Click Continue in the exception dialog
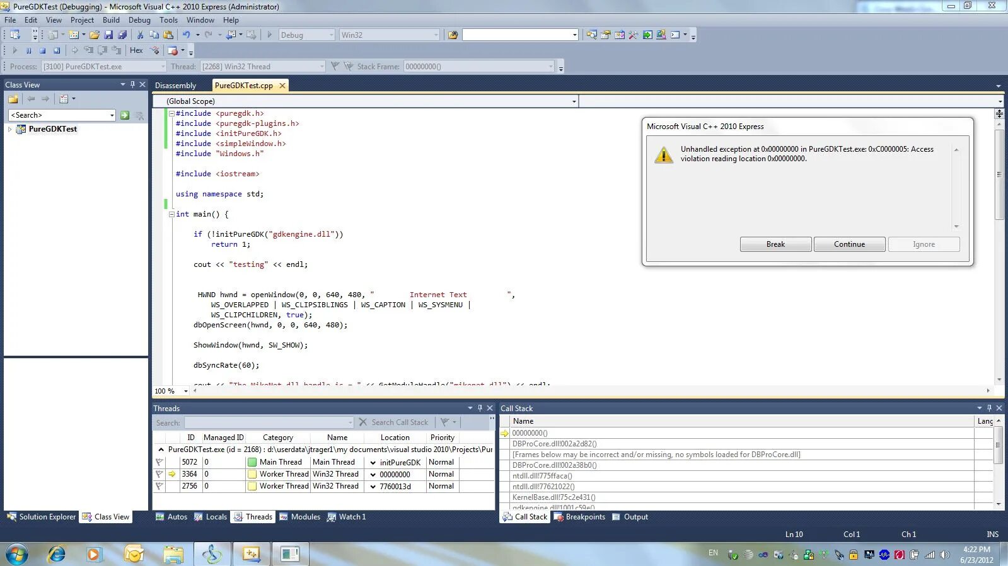The image size is (1008, 566). click(849, 244)
